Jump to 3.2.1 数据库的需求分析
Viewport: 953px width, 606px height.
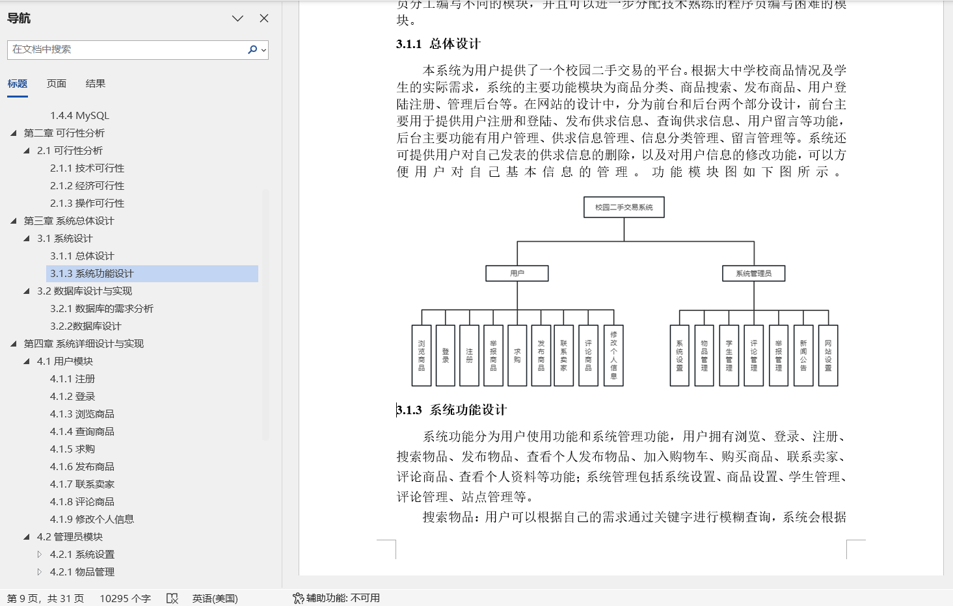point(101,309)
